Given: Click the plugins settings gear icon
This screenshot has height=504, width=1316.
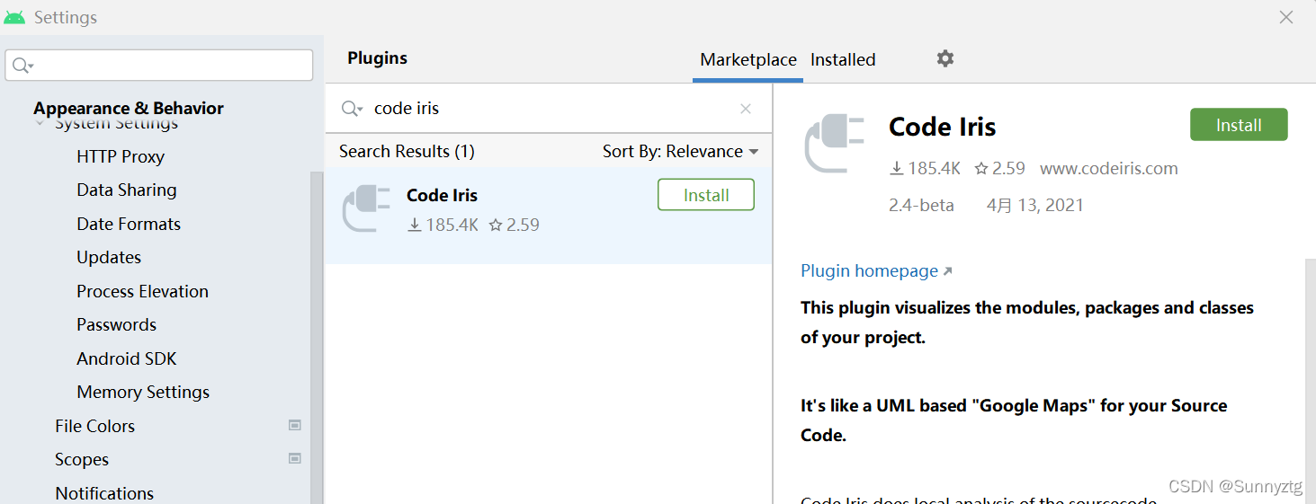Looking at the screenshot, I should (944, 58).
